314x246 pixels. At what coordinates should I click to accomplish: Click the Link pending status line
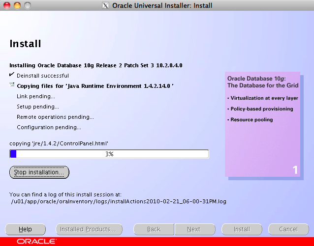(36, 96)
